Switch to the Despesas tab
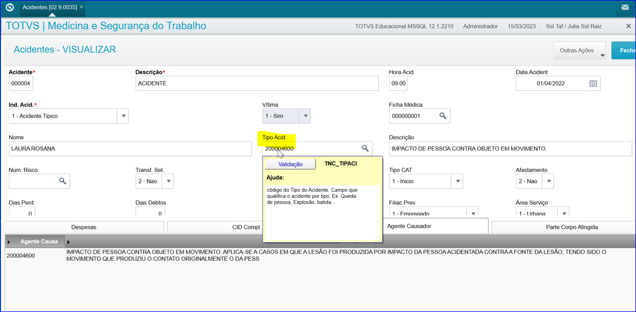Screen dimensions: 636x312 point(83,227)
